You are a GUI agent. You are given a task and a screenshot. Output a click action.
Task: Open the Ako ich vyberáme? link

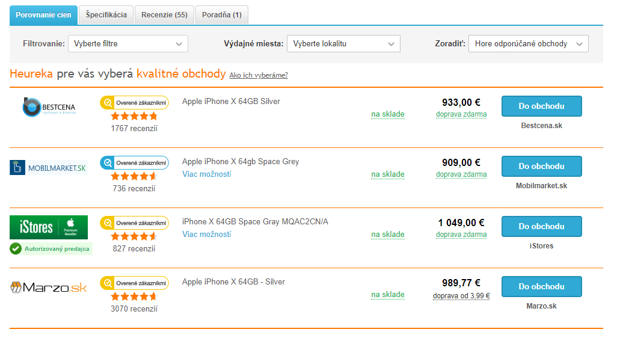tap(259, 75)
